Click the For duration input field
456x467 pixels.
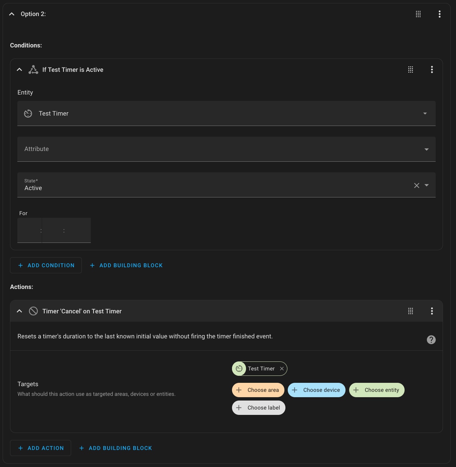53,230
